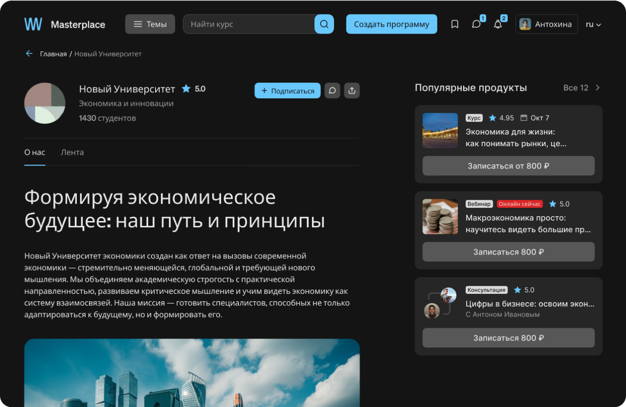The image size is (626, 407).
Task: Open the Темы hamburger menu
Action: 150,24
